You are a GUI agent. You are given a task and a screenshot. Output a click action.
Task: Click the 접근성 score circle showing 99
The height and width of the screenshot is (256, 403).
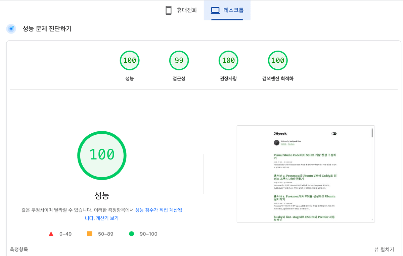(179, 60)
